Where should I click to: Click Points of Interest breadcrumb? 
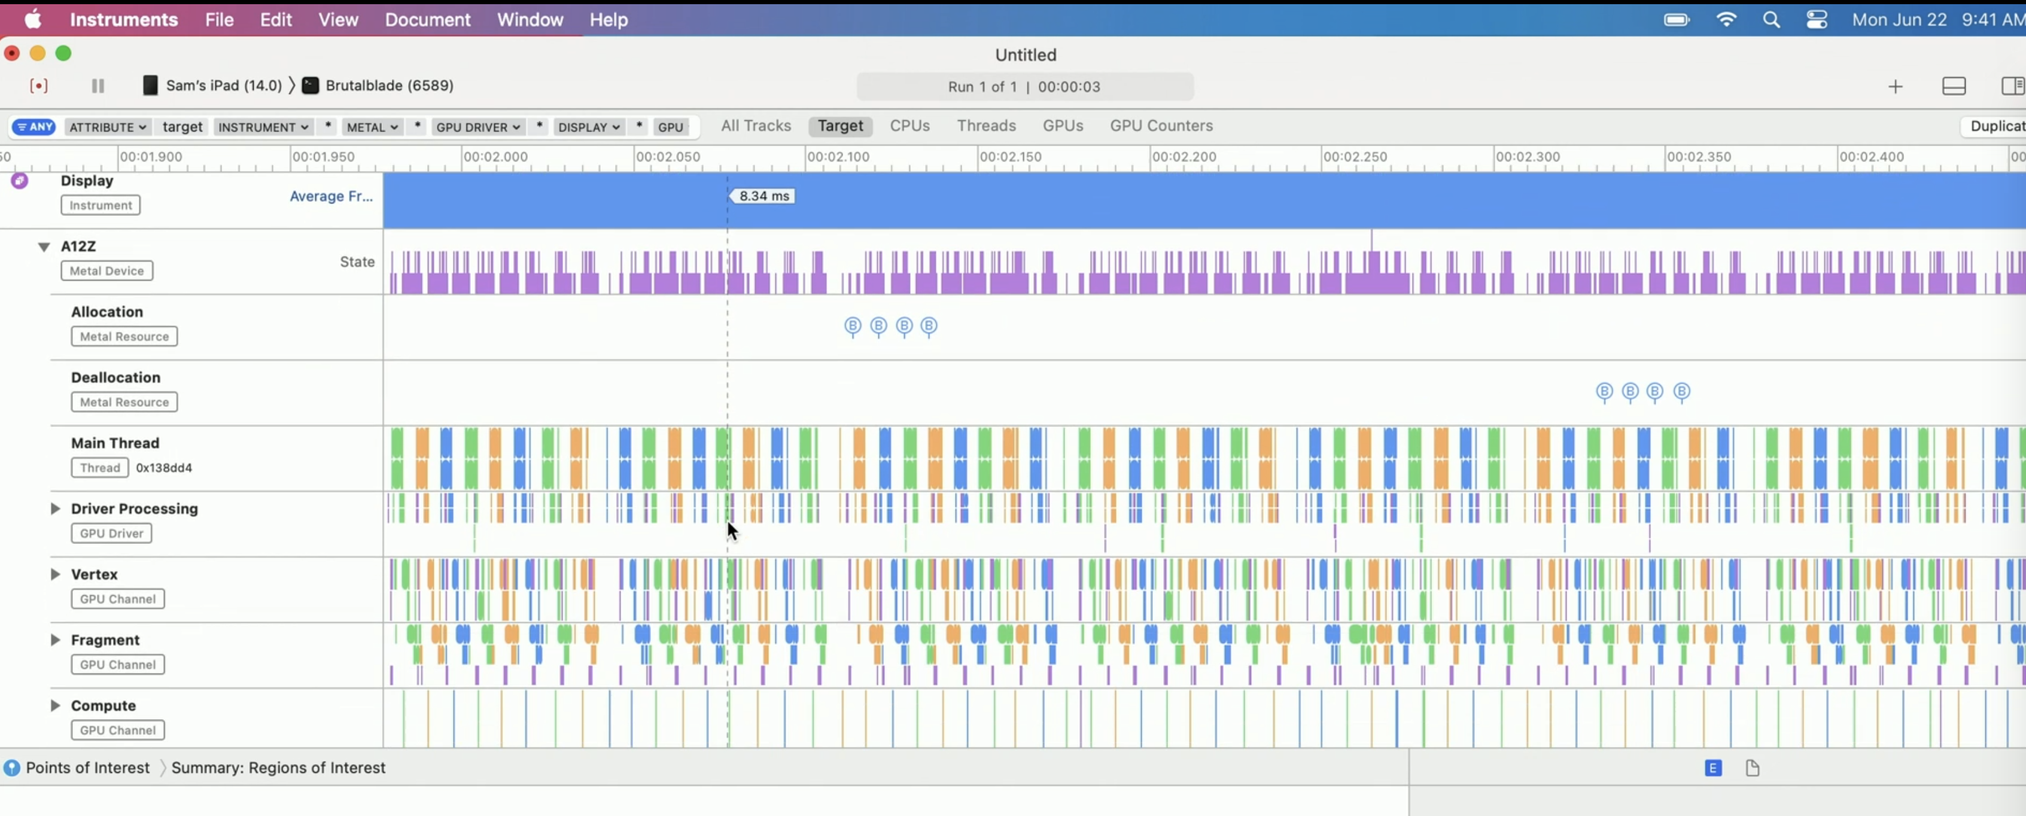[x=87, y=768]
